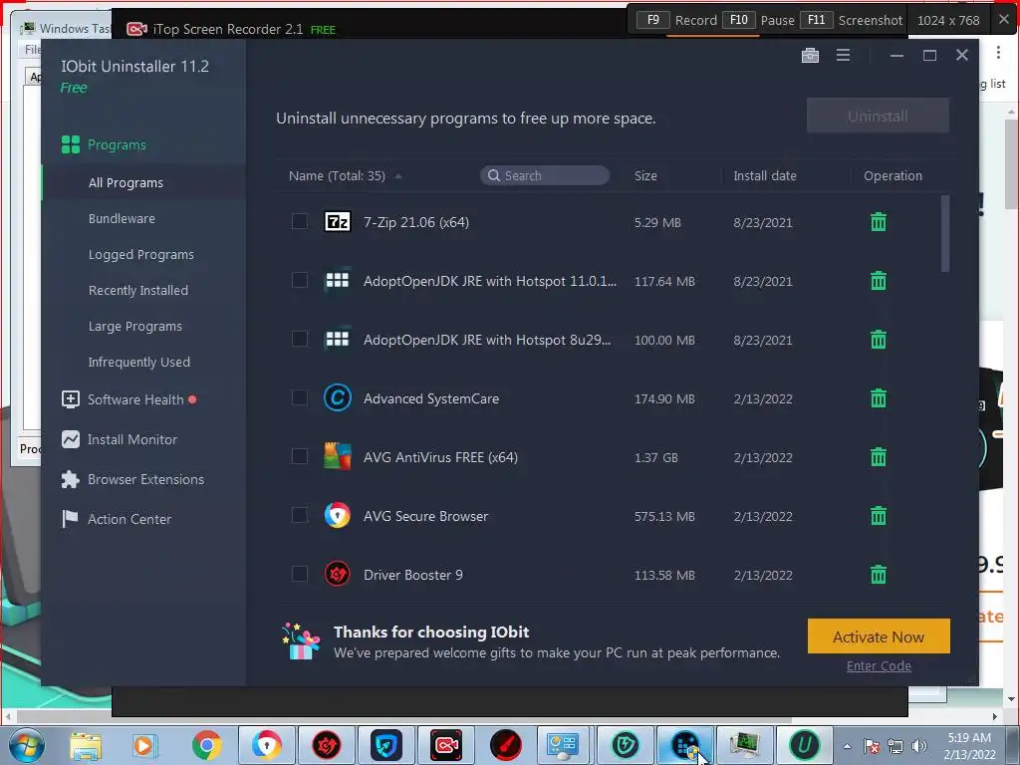This screenshot has height=765, width=1020.
Task: Click the three-dot menu of the background window
Action: coord(998,52)
